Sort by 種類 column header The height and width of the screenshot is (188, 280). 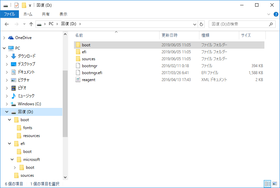[219, 35]
